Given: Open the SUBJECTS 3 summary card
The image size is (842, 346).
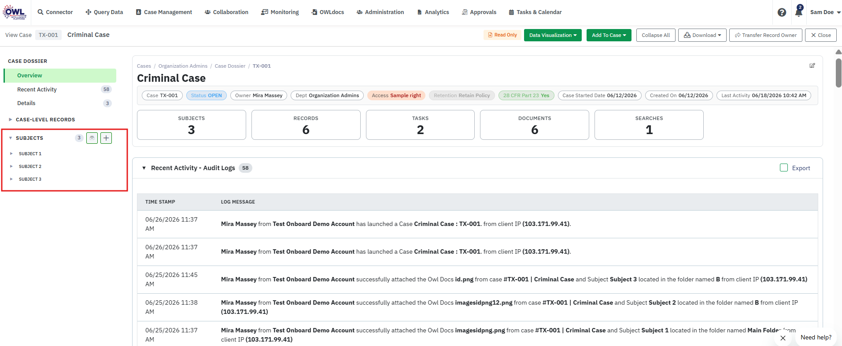Looking at the screenshot, I should coord(192,125).
